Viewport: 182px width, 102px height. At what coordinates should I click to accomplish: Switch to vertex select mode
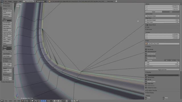tap(54, 101)
